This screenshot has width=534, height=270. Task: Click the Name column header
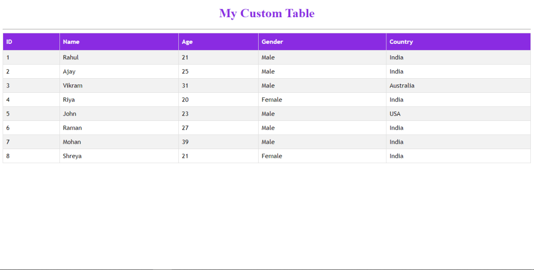point(119,42)
